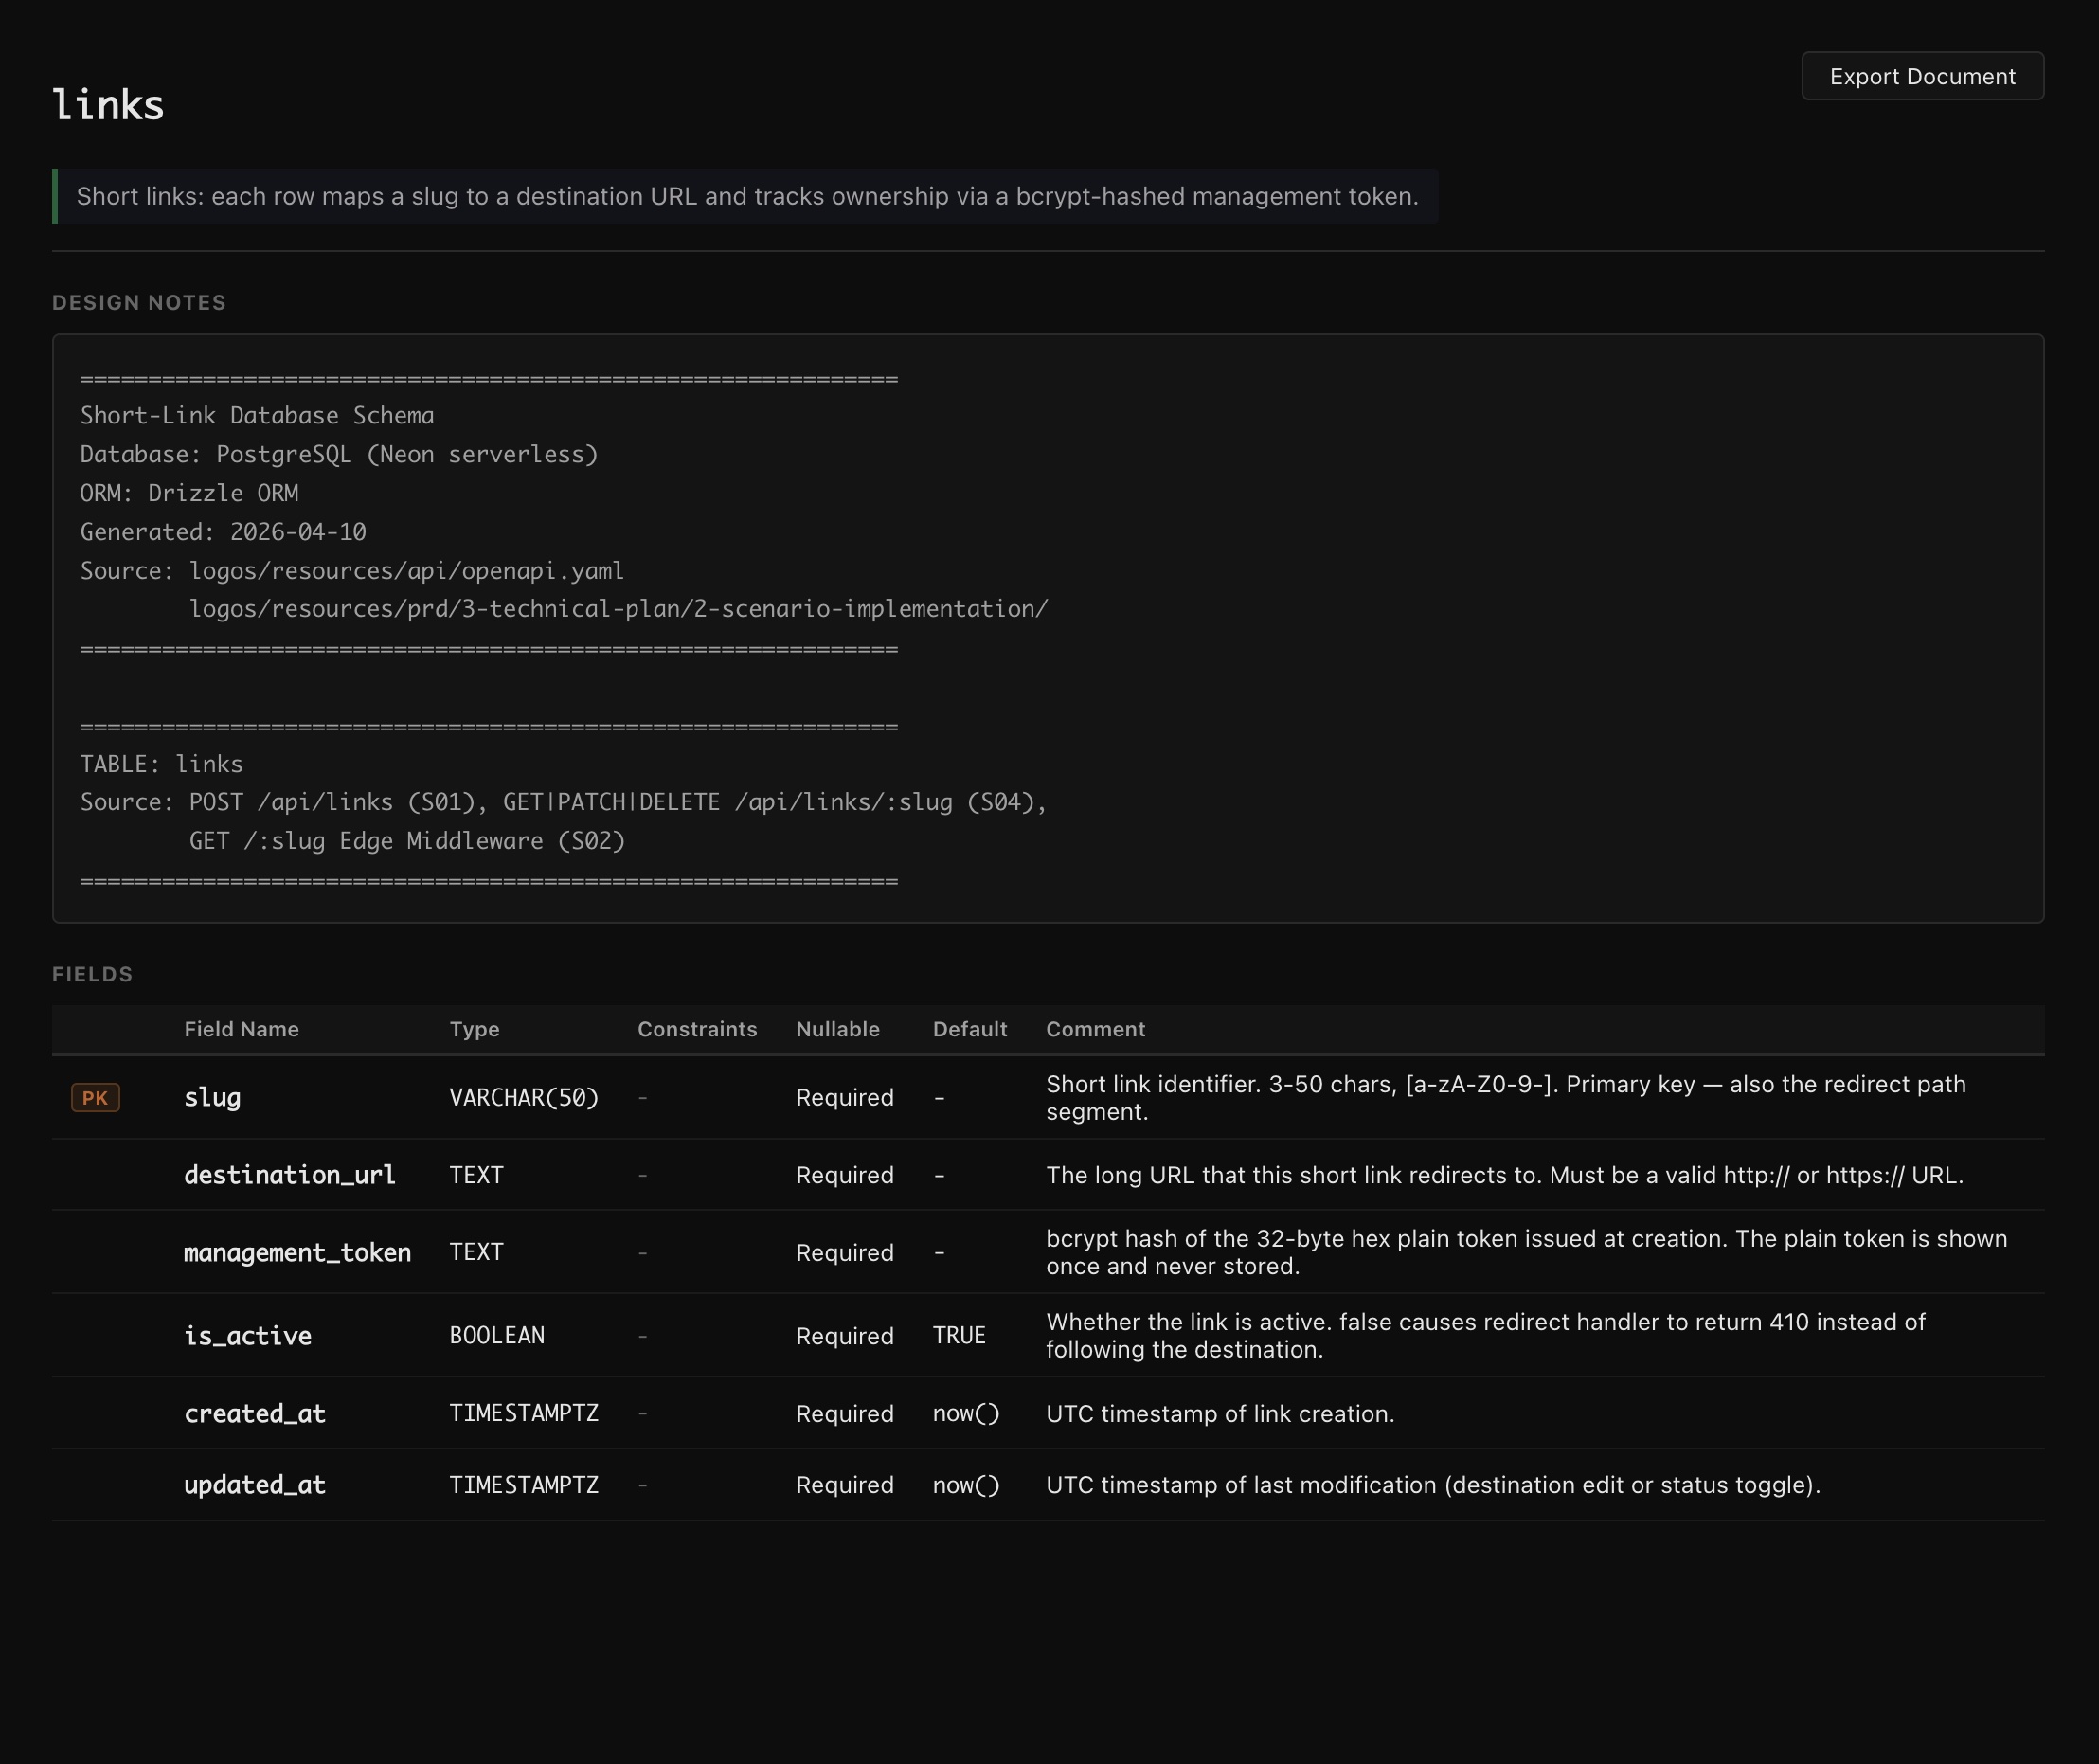Click the Comment column header

pyautogui.click(x=1095, y=1029)
